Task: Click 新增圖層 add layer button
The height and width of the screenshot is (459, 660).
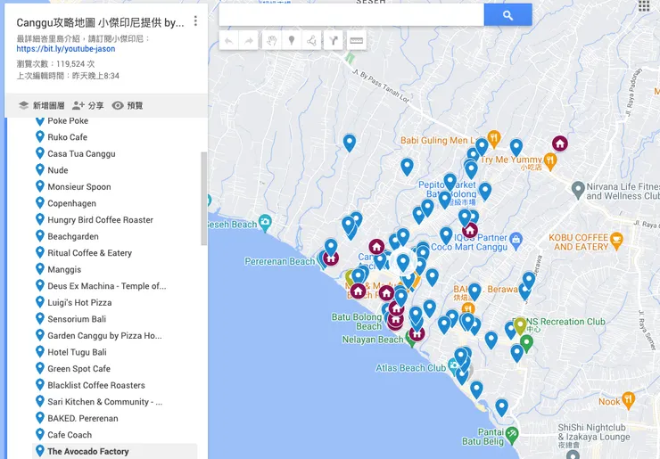Action: 41,105
